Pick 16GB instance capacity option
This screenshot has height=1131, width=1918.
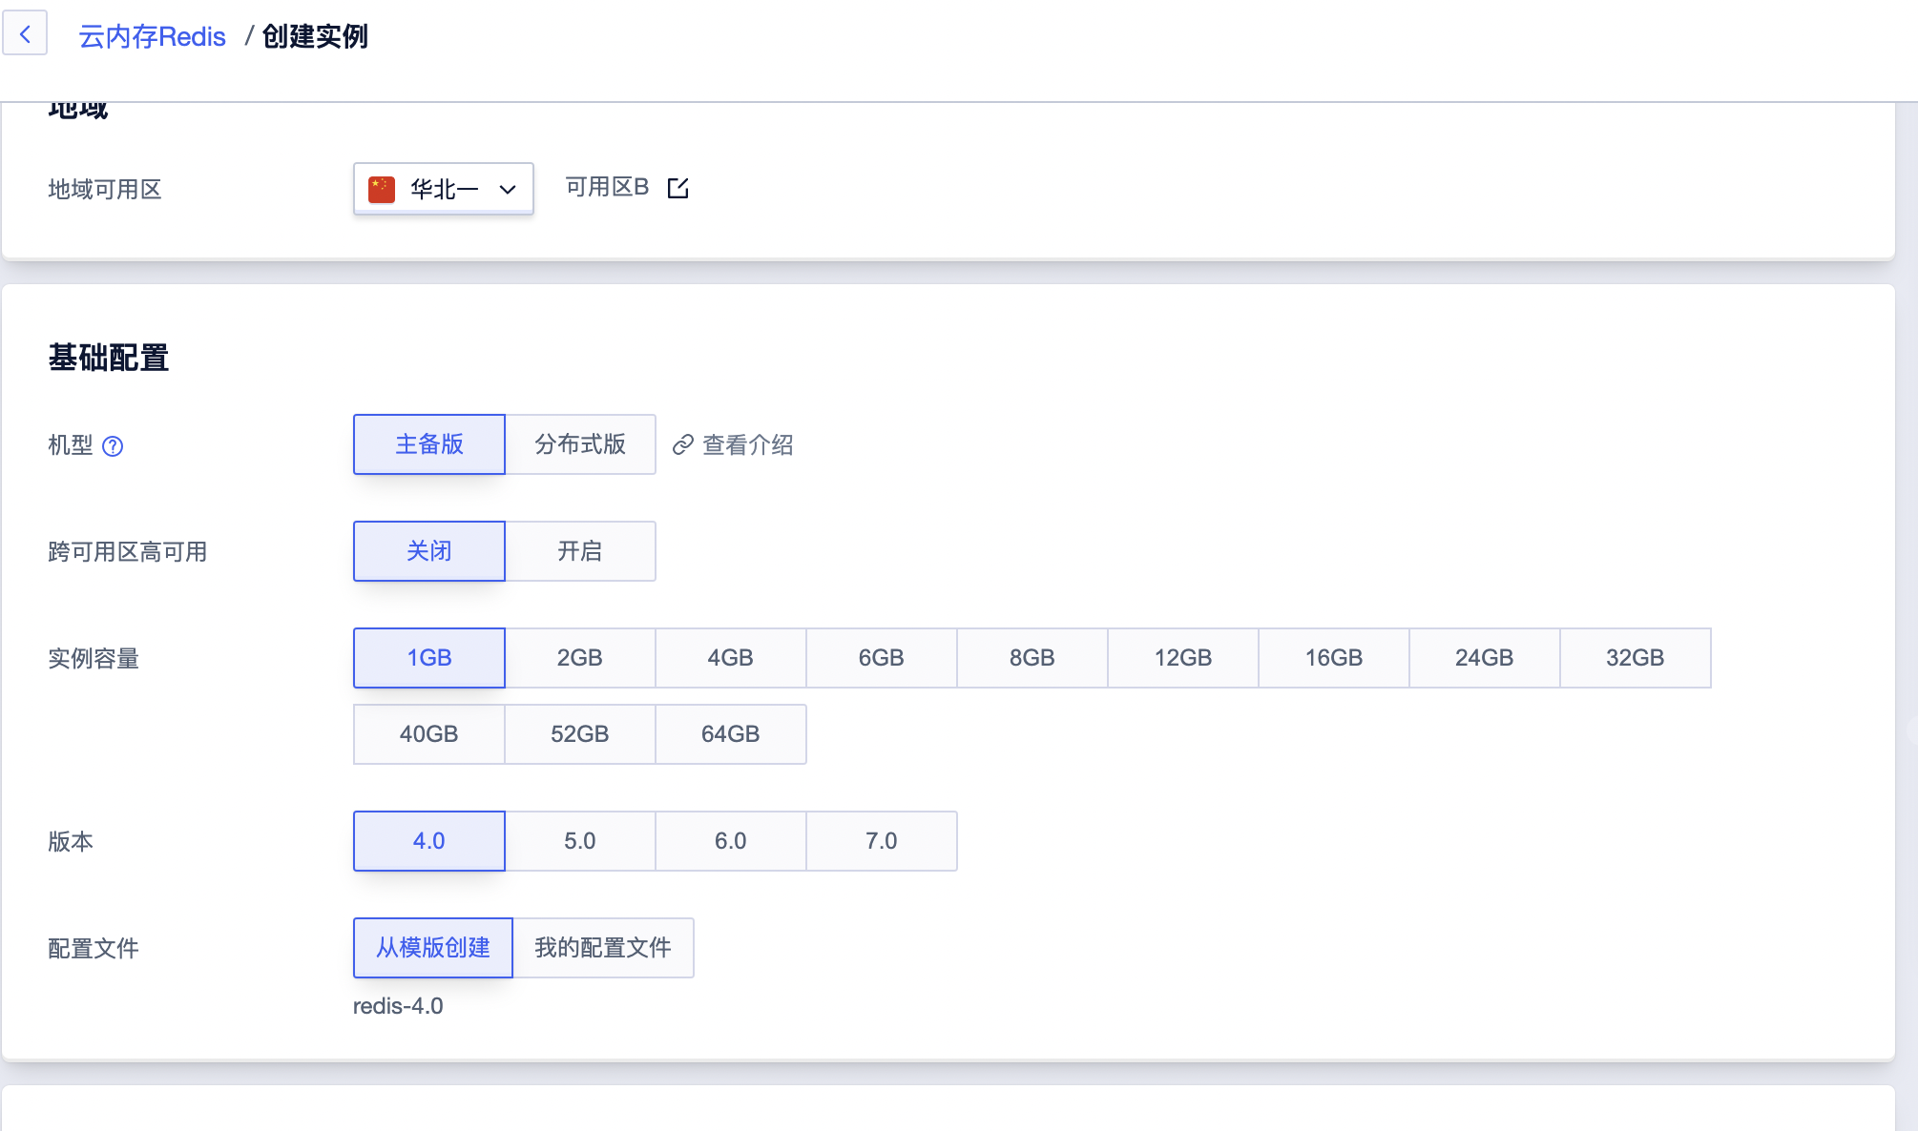tap(1333, 658)
